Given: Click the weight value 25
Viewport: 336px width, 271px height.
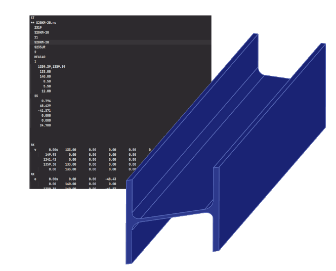Looking at the screenshot, I should point(36,96).
